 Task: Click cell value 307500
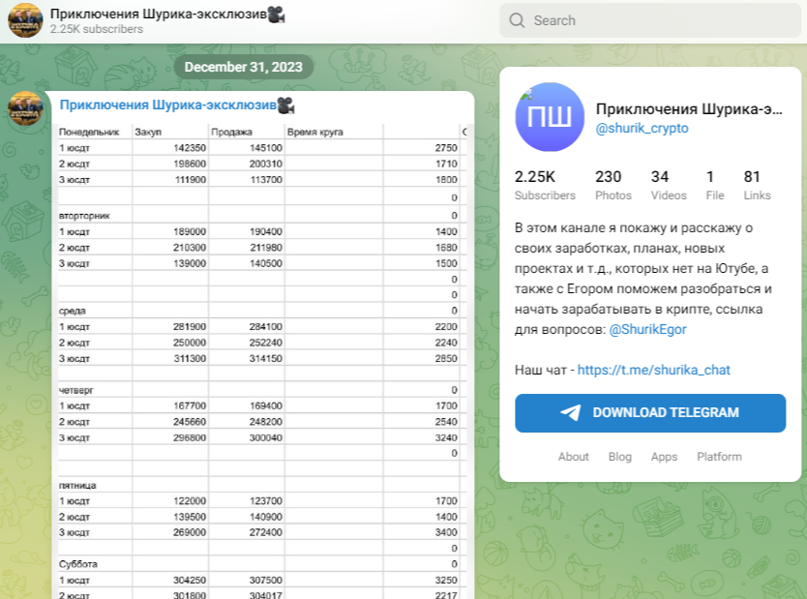point(265,581)
